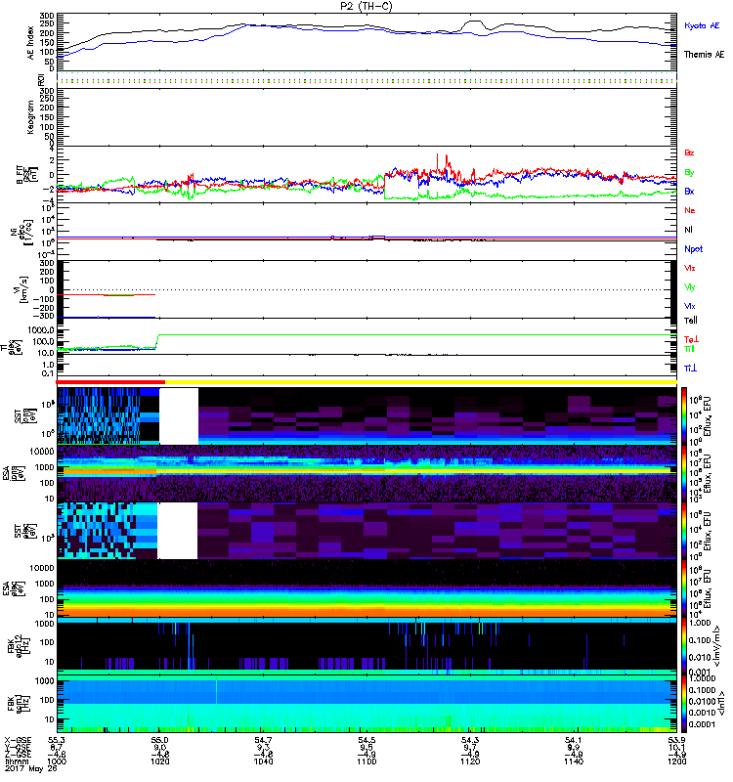
Task: Click the date label 2017 May 26
Action: click(x=31, y=768)
